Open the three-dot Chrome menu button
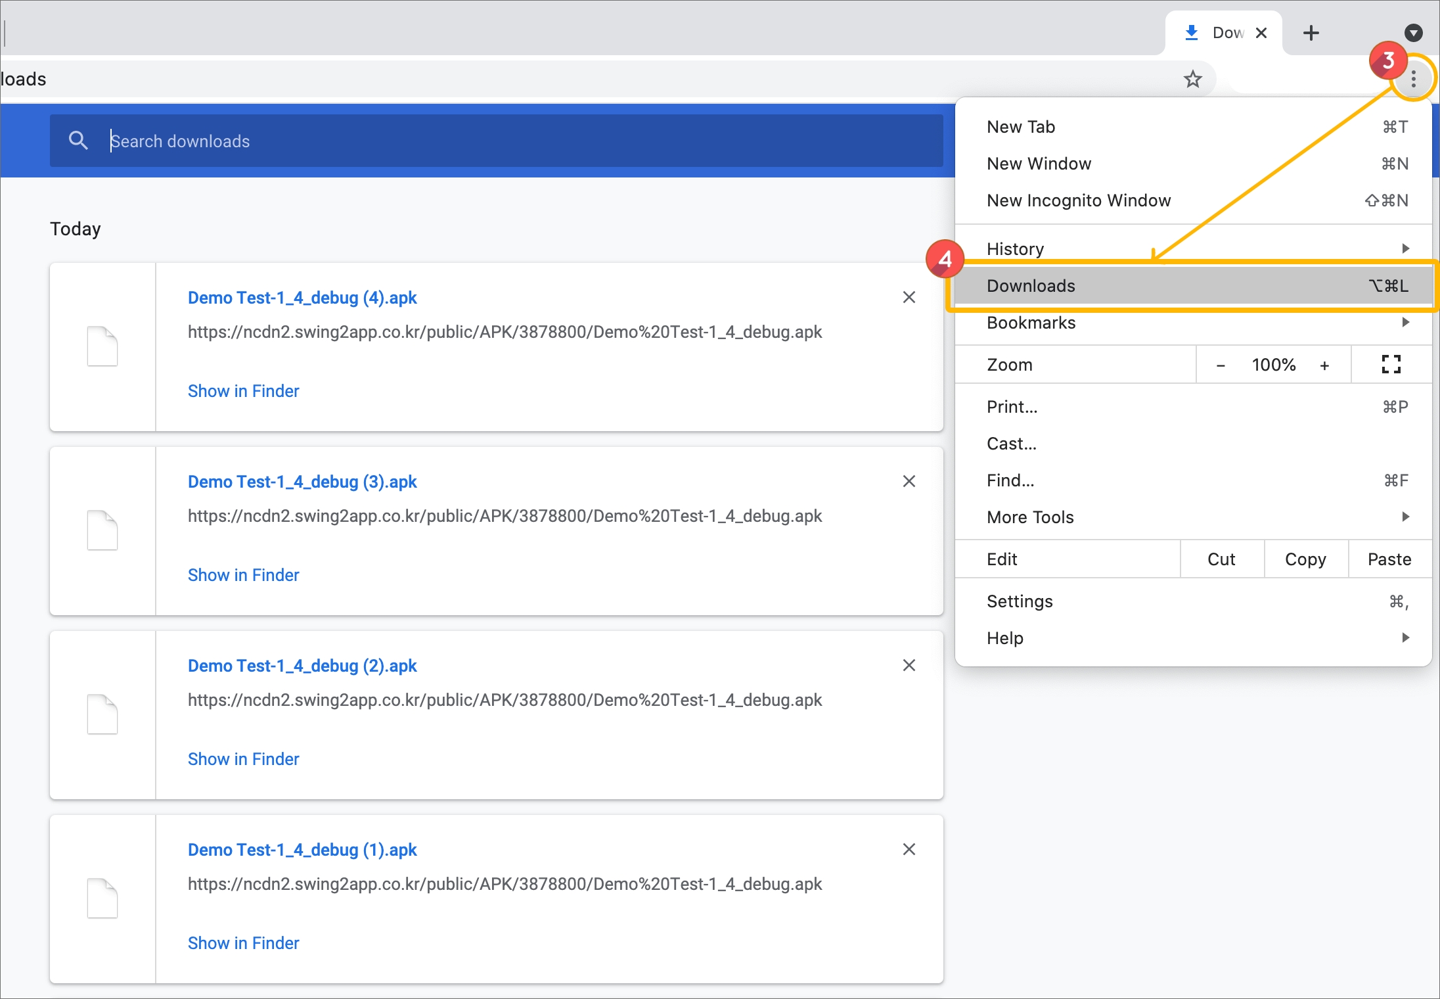Screen dimensions: 1440x999 pyautogui.click(x=1413, y=80)
